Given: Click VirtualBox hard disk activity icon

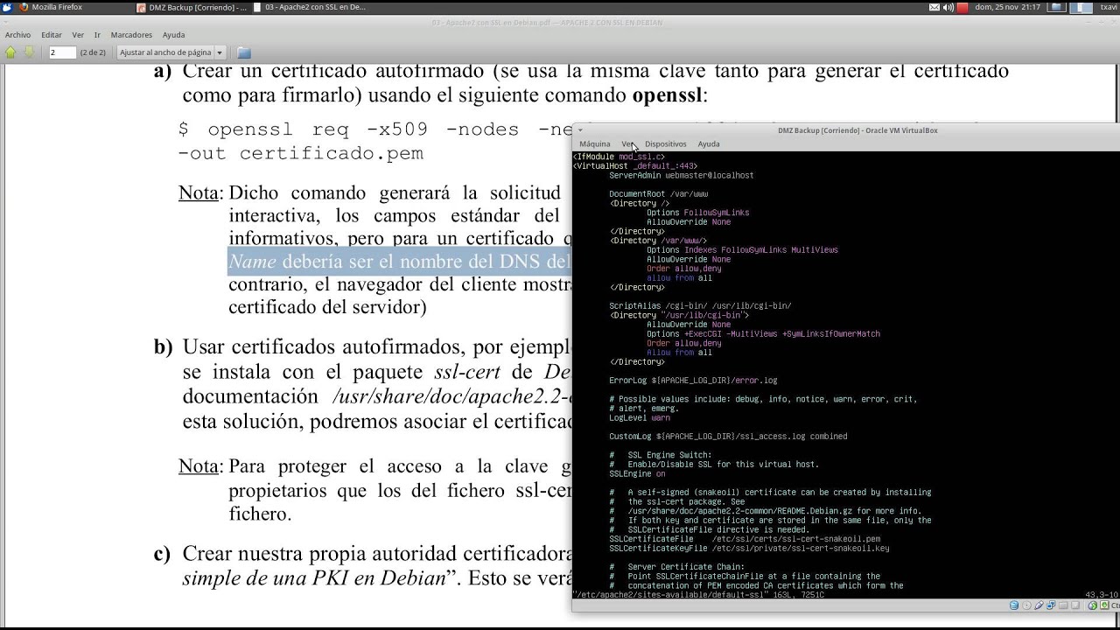Looking at the screenshot, I should click(x=1014, y=605).
